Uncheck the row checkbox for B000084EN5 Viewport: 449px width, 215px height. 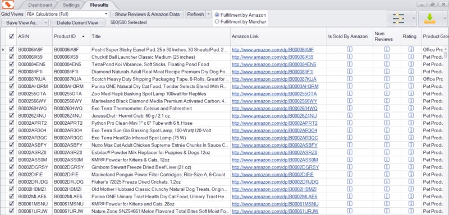[x=11, y=64]
